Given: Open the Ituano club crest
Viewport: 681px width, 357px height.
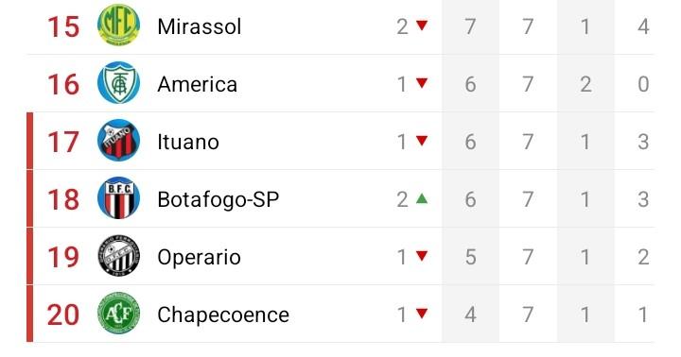Looking at the screenshot, I should tap(118, 140).
